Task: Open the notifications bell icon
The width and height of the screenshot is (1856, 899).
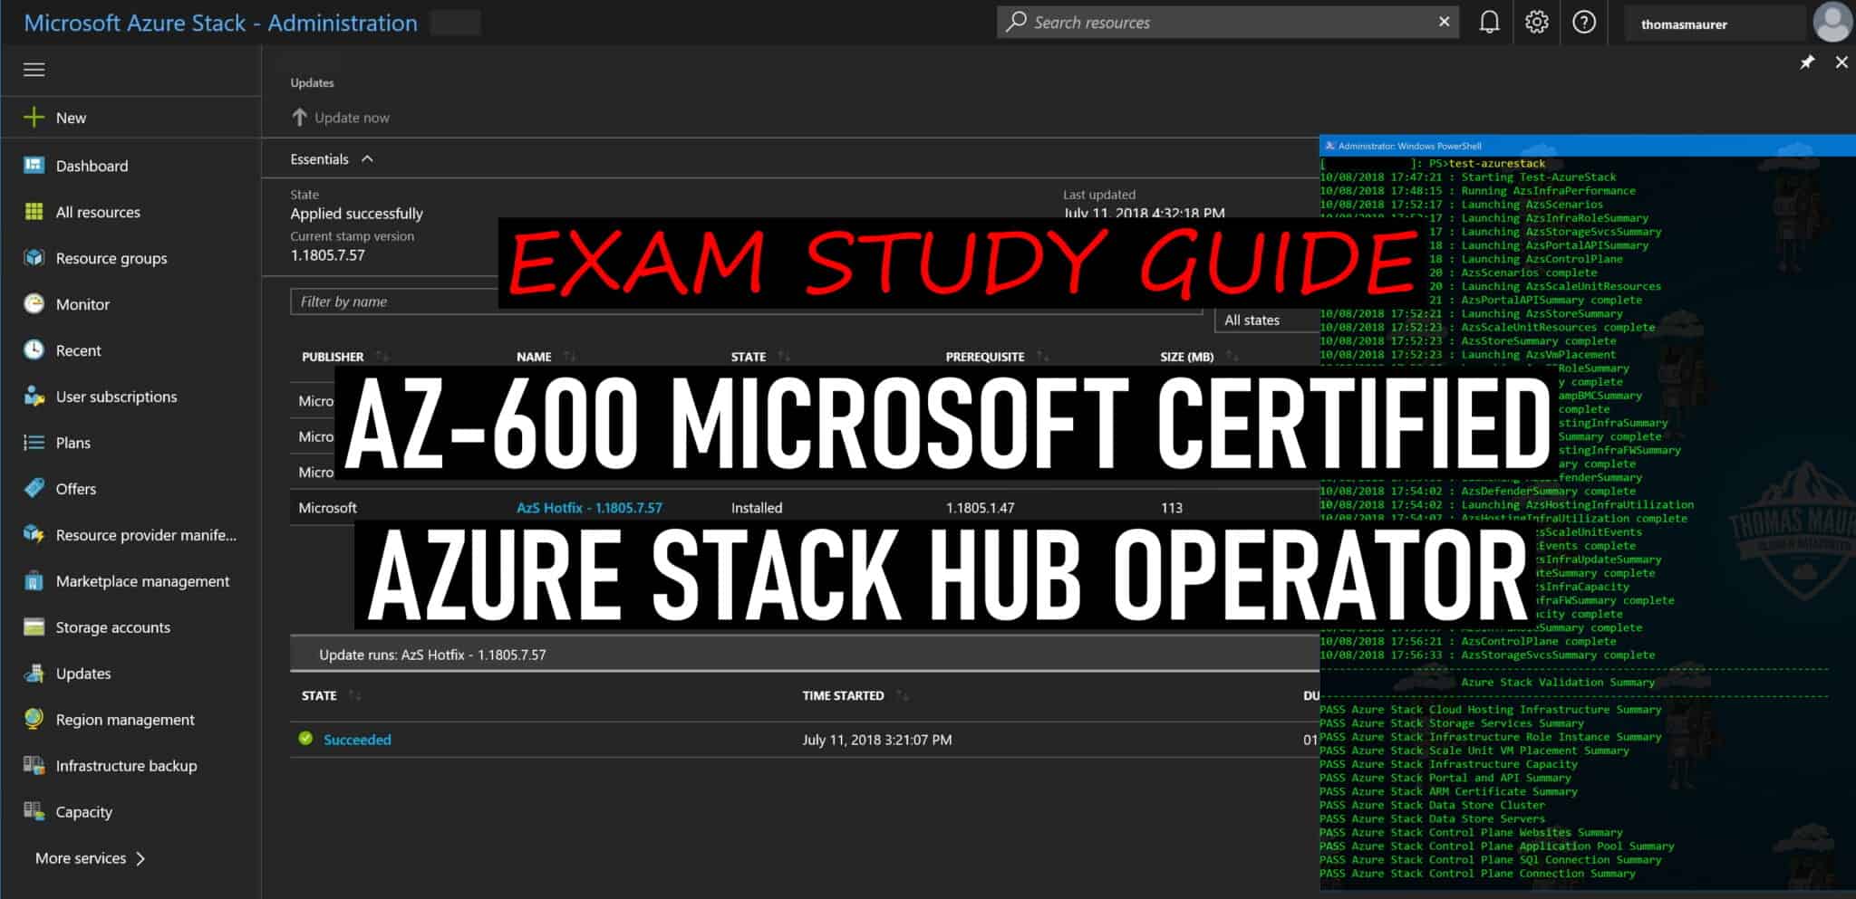Action: pyautogui.click(x=1489, y=23)
